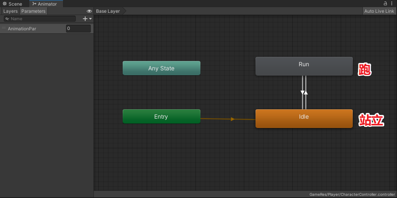Grab the AnimationPar reorder handle
Screen dimensions: 397x198
(x=3, y=28)
